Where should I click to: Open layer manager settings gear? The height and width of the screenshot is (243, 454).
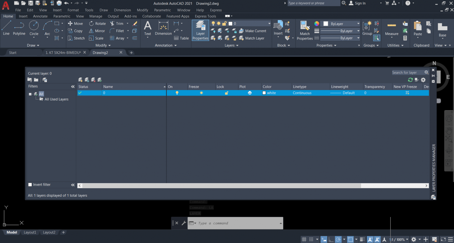pyautogui.click(x=423, y=80)
